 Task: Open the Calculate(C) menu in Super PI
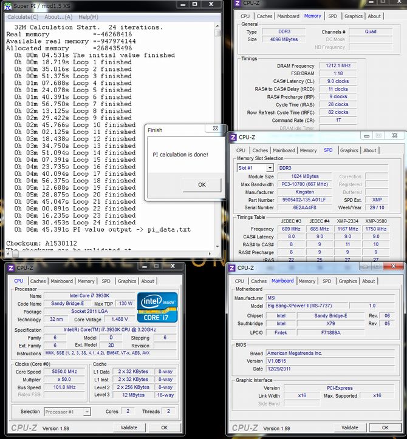click(x=23, y=17)
